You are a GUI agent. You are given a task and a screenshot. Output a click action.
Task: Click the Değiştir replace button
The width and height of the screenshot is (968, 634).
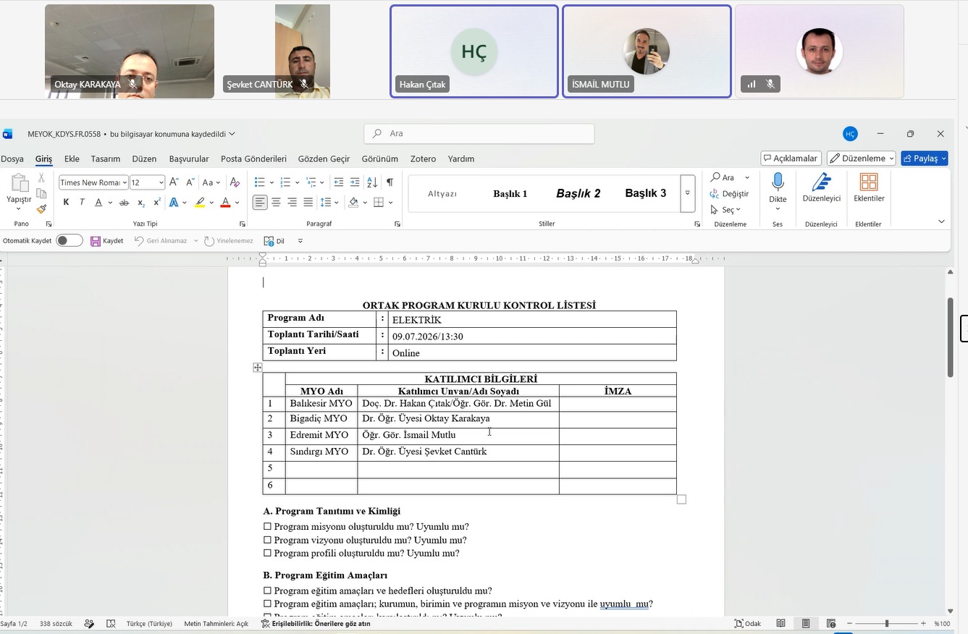coord(729,194)
